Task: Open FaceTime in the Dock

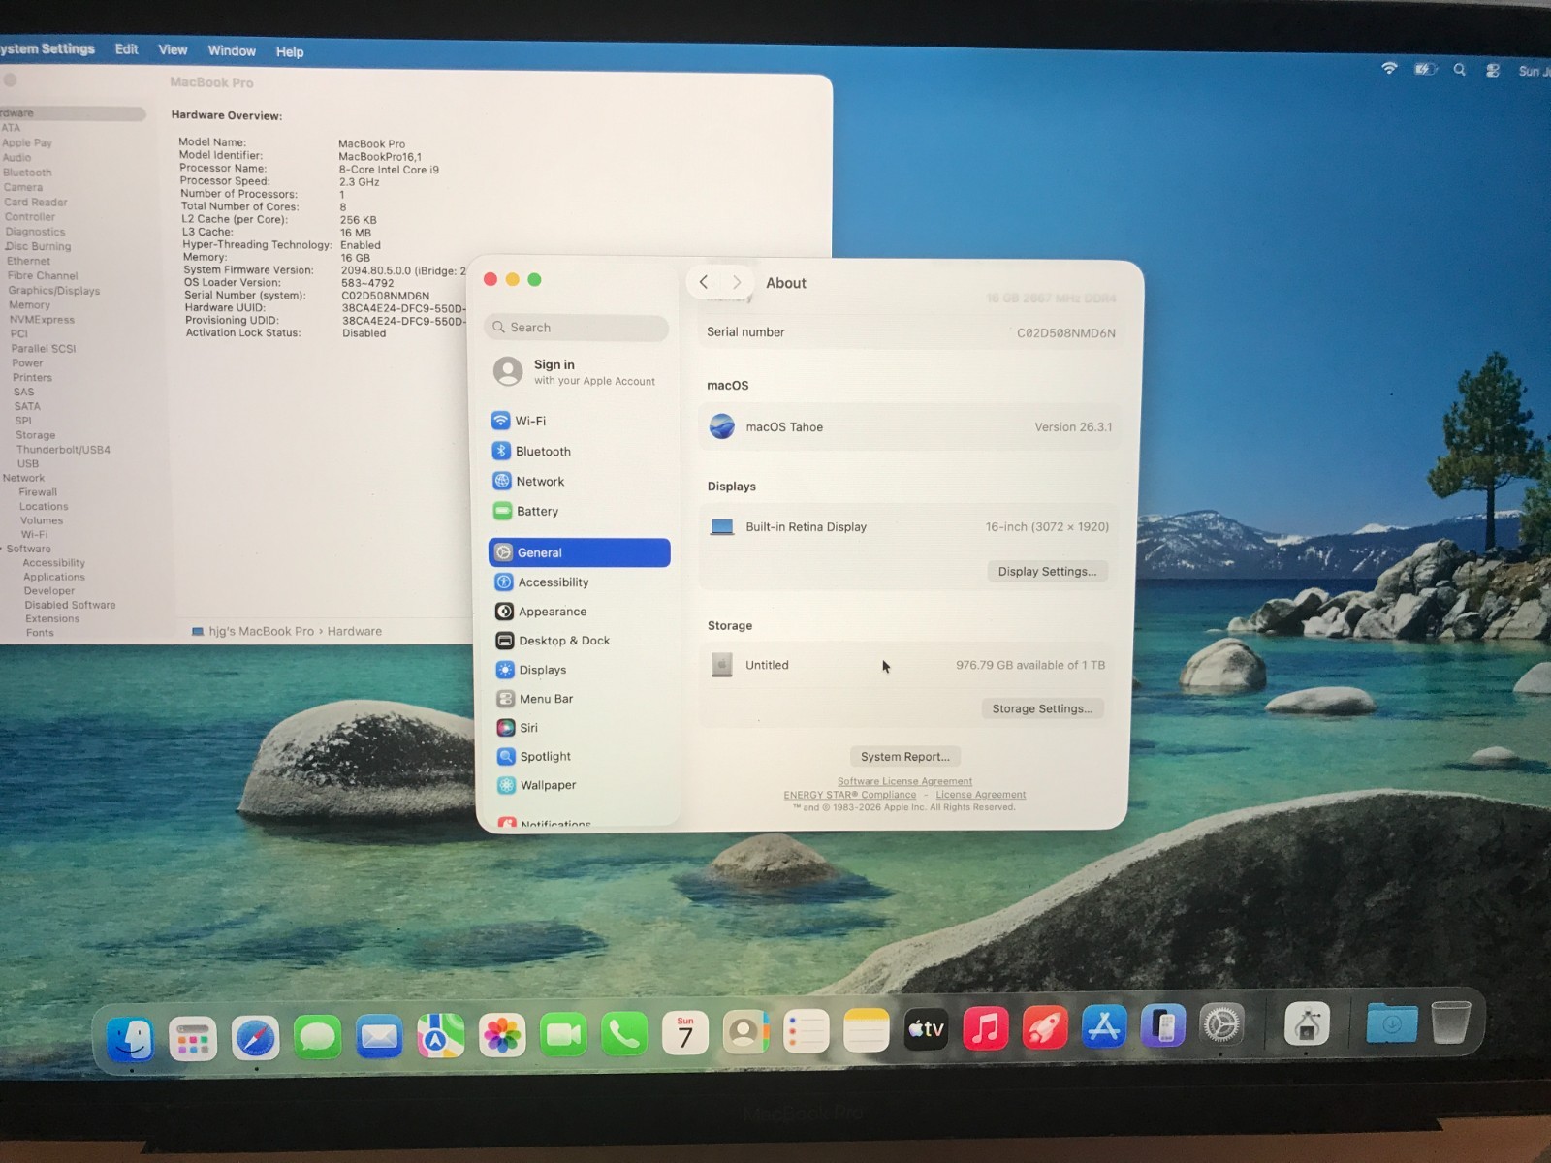Action: point(563,1036)
